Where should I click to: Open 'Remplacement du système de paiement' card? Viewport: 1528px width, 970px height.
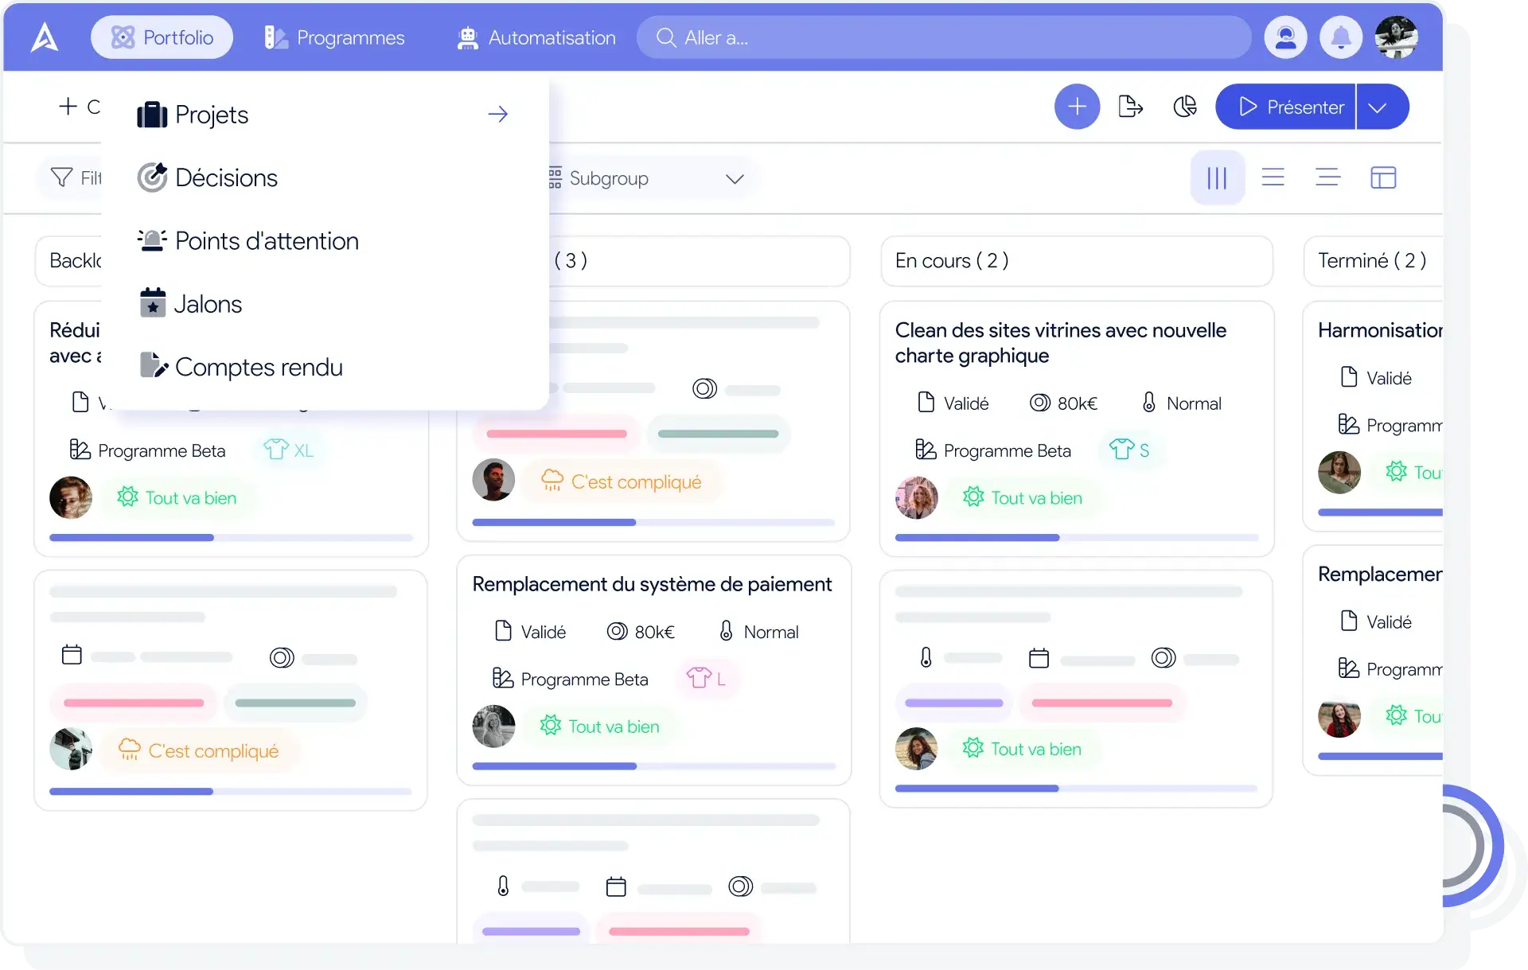coord(652,584)
